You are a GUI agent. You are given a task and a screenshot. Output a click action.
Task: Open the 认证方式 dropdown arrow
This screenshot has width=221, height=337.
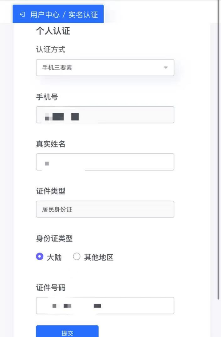166,68
